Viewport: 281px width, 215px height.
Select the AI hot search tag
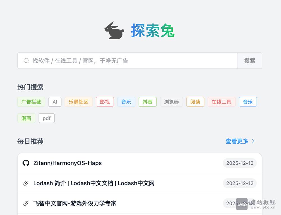pyautogui.click(x=55, y=102)
